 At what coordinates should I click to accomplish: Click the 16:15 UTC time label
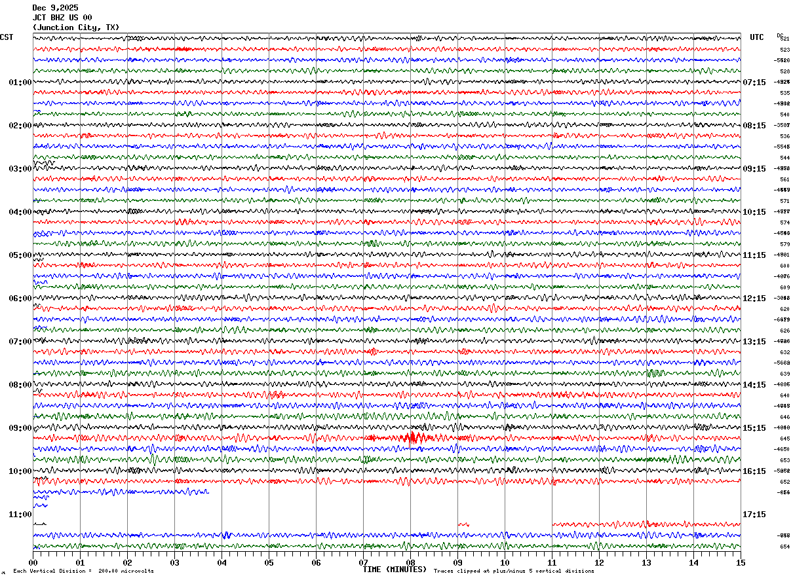[754, 471]
